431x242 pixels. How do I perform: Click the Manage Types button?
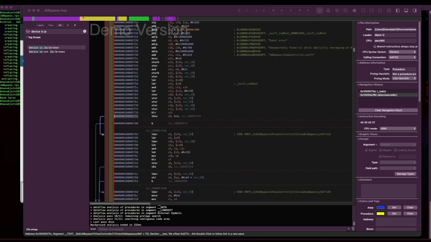pyautogui.click(x=405, y=174)
